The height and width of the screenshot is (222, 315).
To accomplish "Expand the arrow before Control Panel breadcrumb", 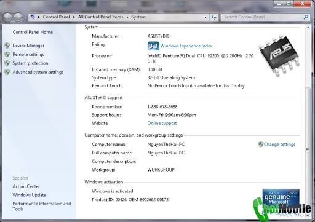I will point(39,17).
